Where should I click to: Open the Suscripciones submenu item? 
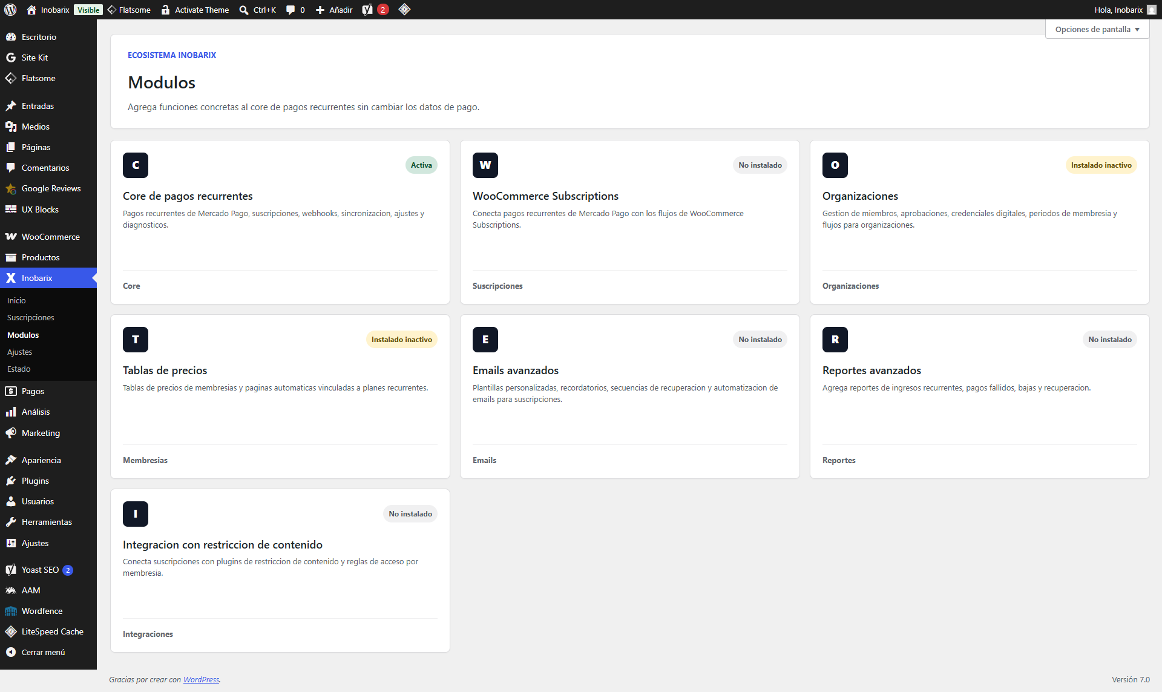(x=30, y=317)
